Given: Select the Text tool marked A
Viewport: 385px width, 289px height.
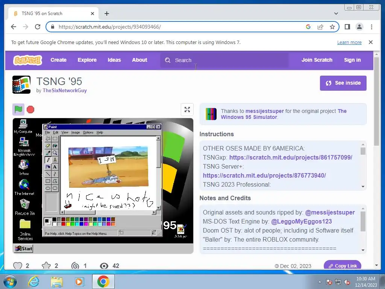Looking at the screenshot, I should tap(55, 167).
